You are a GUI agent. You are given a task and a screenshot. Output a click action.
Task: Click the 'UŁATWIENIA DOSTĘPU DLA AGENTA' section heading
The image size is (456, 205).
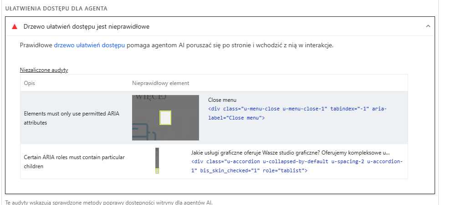click(x=56, y=9)
